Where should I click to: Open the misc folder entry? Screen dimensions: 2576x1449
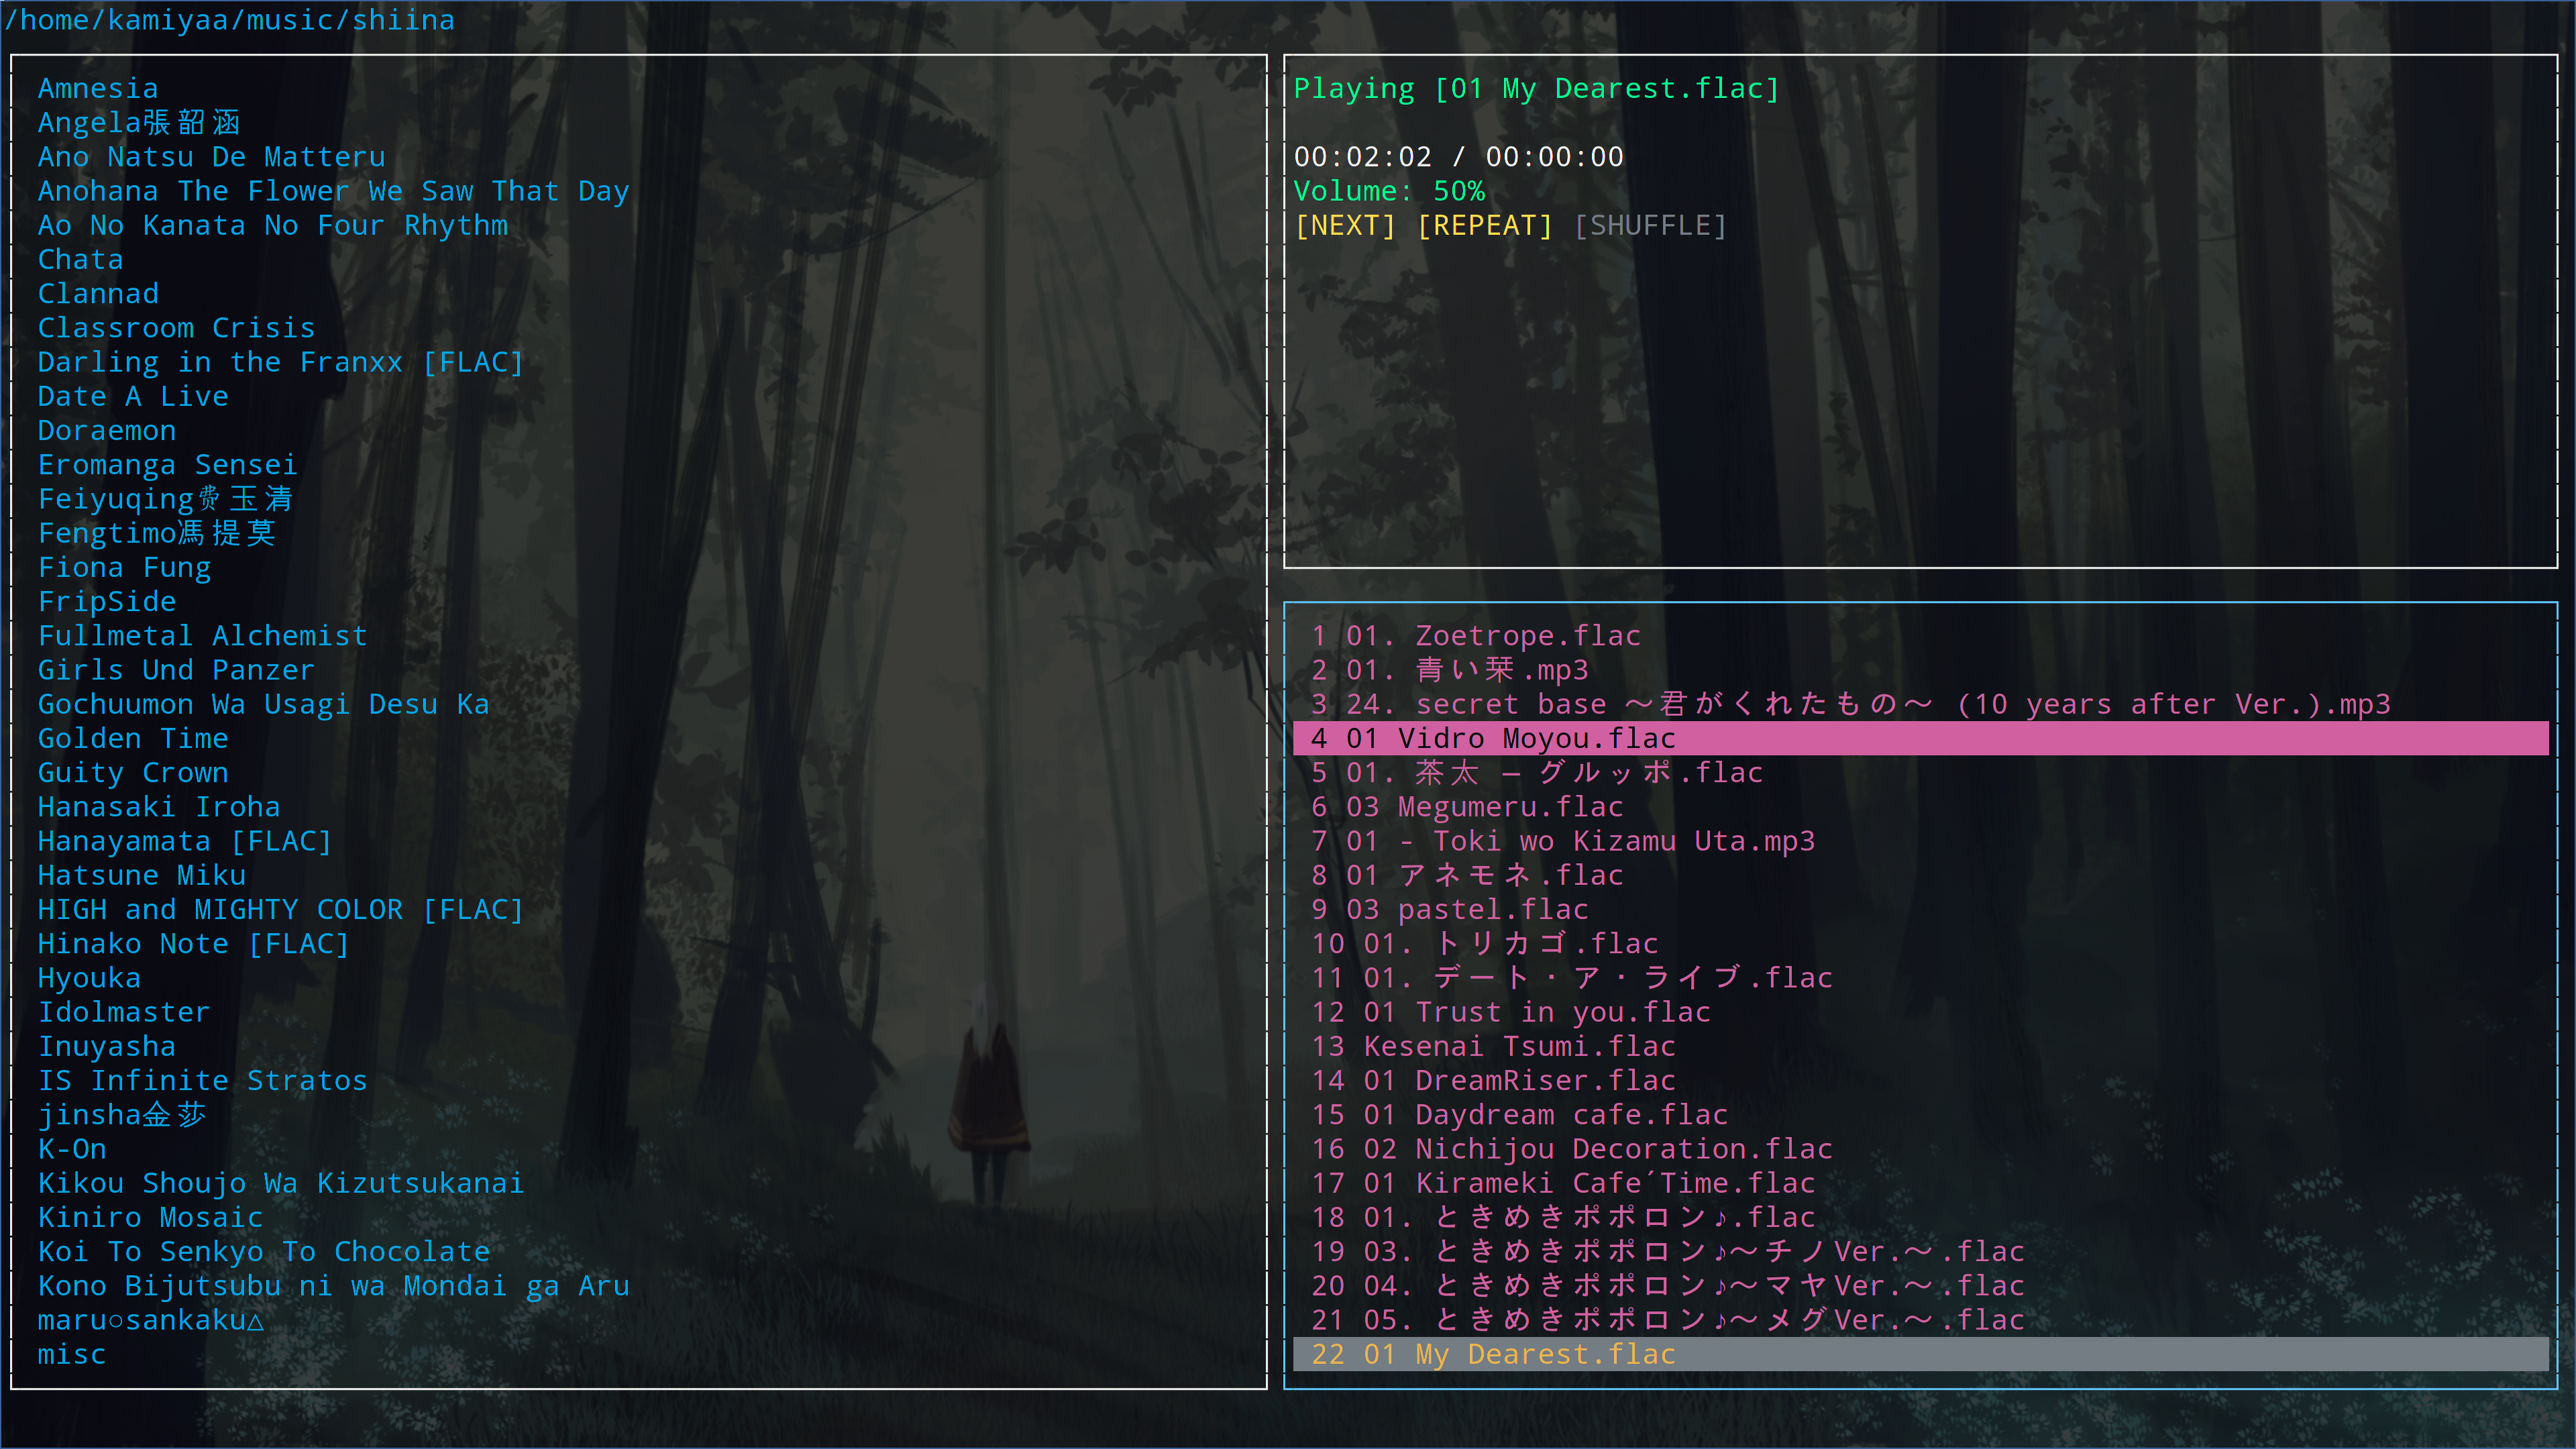(72, 1354)
